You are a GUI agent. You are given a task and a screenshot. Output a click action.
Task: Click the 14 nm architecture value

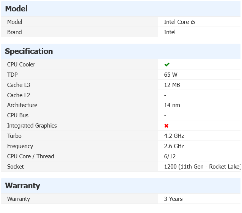pyautogui.click(x=172, y=105)
